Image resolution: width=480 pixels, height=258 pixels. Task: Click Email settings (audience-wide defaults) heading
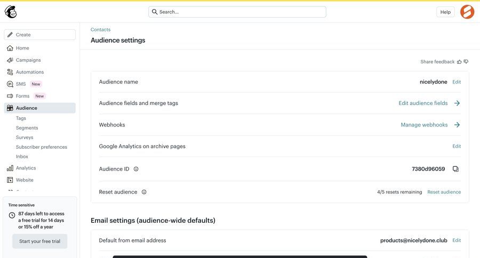(x=153, y=220)
